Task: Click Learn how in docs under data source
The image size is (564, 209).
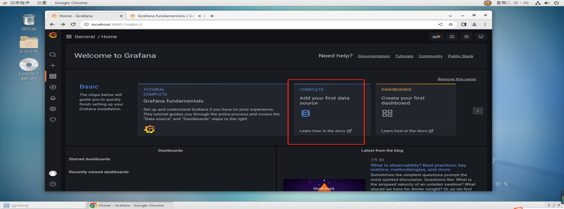Action: point(325,131)
